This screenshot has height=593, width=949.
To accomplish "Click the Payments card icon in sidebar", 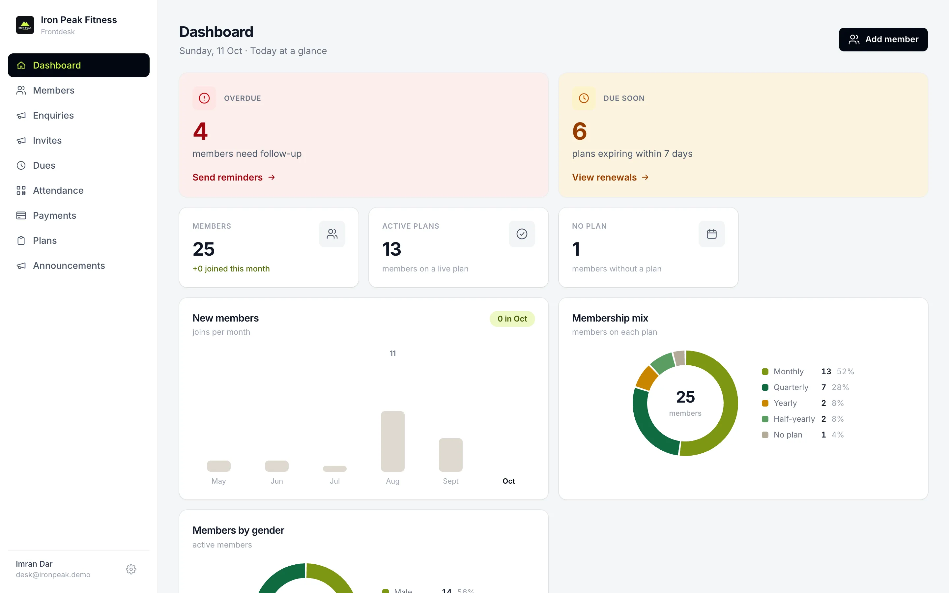I will [21, 215].
